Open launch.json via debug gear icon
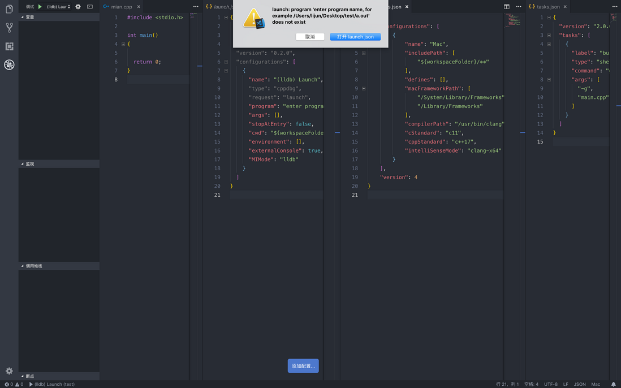Viewport: 621px width, 388px height. click(x=78, y=7)
